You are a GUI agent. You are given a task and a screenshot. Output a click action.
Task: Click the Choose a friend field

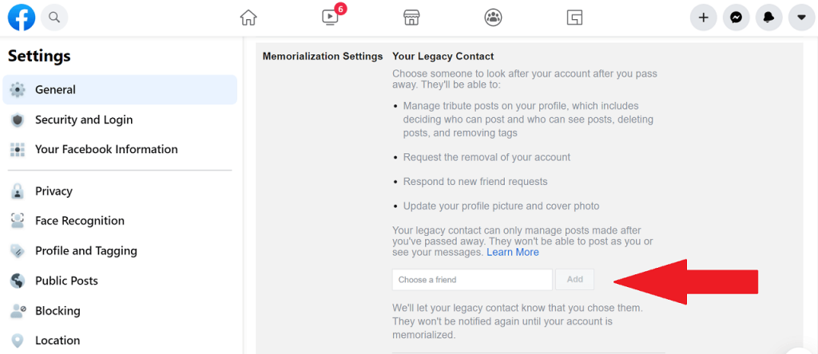click(x=472, y=280)
